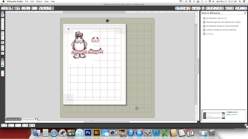This screenshot has height=139, width=248.
Task: Select the Line drawing tool
Action: click(3, 19)
